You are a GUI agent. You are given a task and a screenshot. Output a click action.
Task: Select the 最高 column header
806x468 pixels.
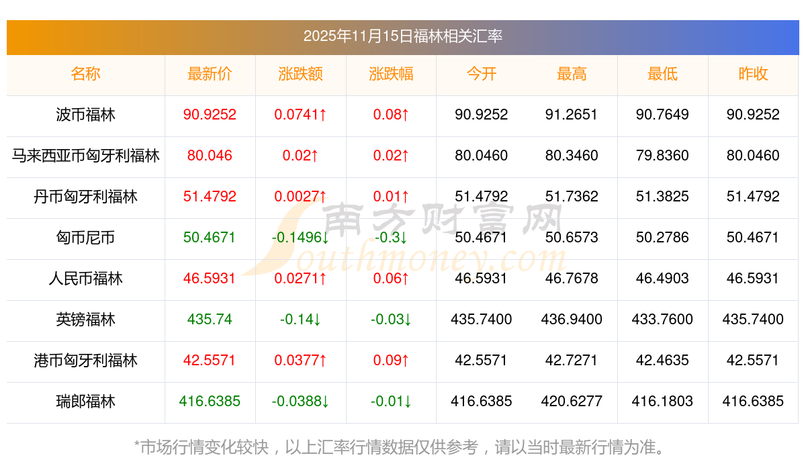572,74
